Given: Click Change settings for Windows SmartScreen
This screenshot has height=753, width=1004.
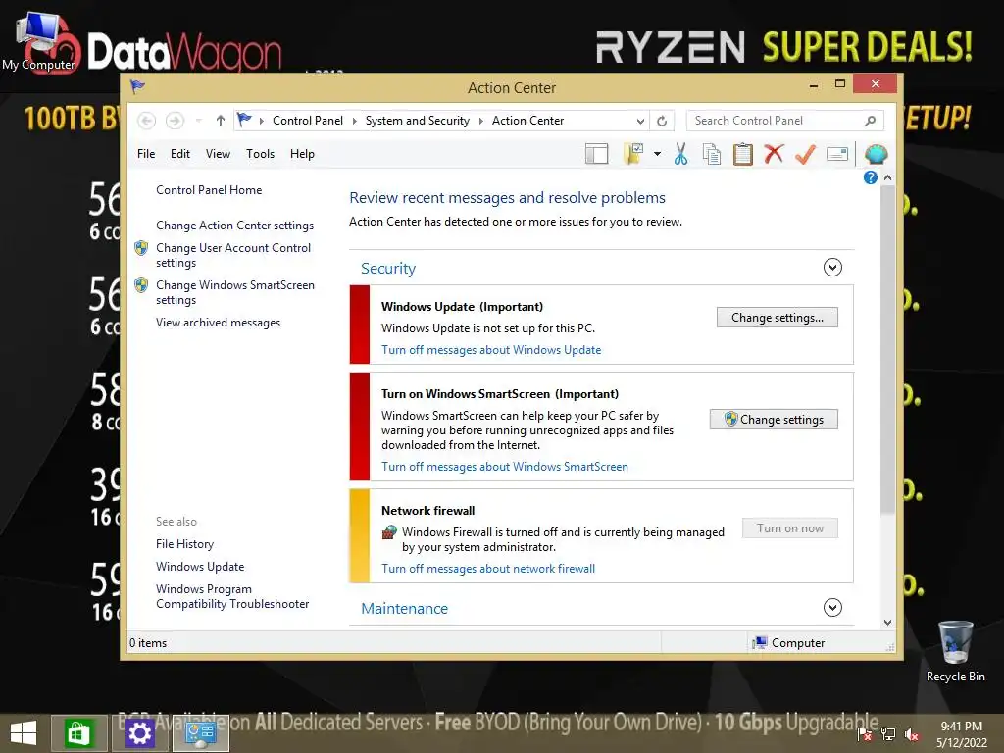Looking at the screenshot, I should click(774, 420).
